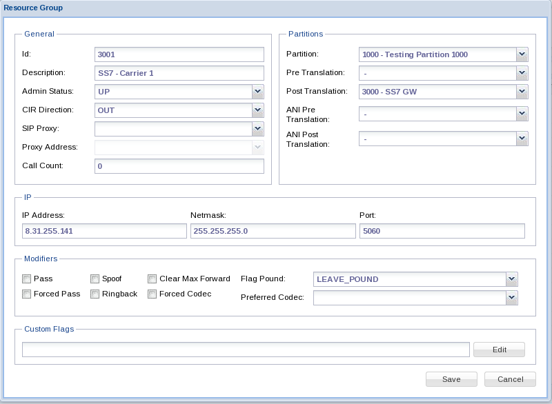Click the Description field SS7 - Carrier 1
552x404 pixels.
point(179,73)
